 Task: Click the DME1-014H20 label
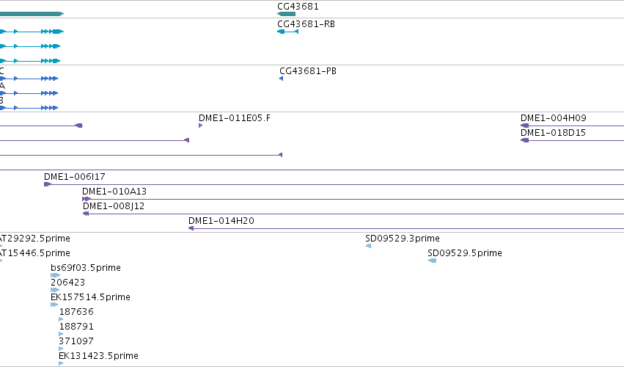click(221, 221)
